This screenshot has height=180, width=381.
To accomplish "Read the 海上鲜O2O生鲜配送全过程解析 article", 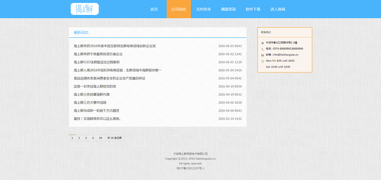I will pyautogui.click(x=97, y=62).
